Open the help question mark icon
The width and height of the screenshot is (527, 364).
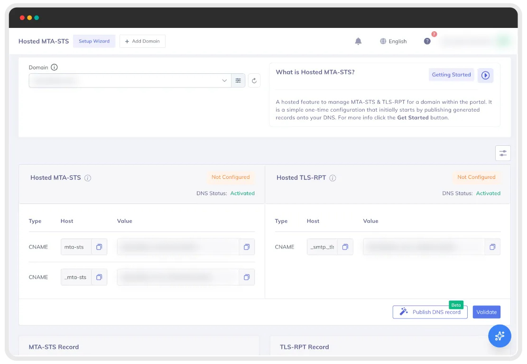pos(427,41)
